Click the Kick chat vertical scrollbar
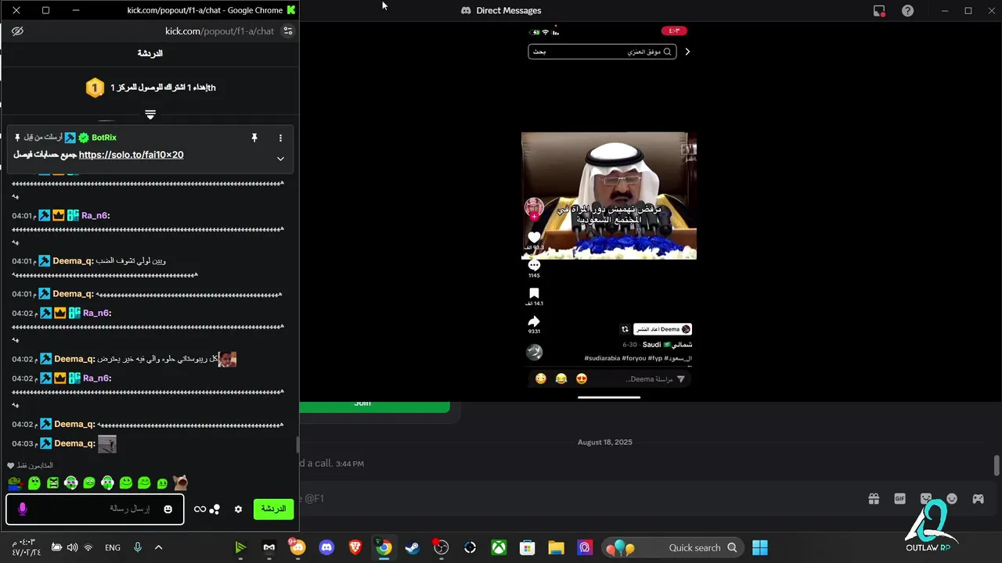 coord(297,446)
